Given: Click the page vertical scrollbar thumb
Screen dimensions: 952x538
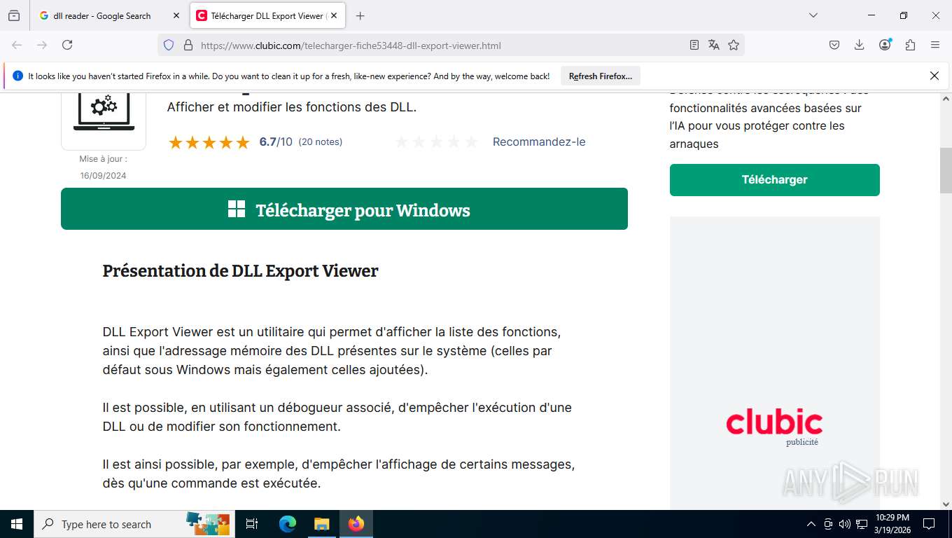Looking at the screenshot, I should [946, 170].
